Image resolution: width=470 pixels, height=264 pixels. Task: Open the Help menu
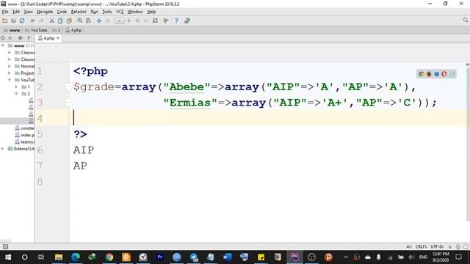pyautogui.click(x=151, y=12)
